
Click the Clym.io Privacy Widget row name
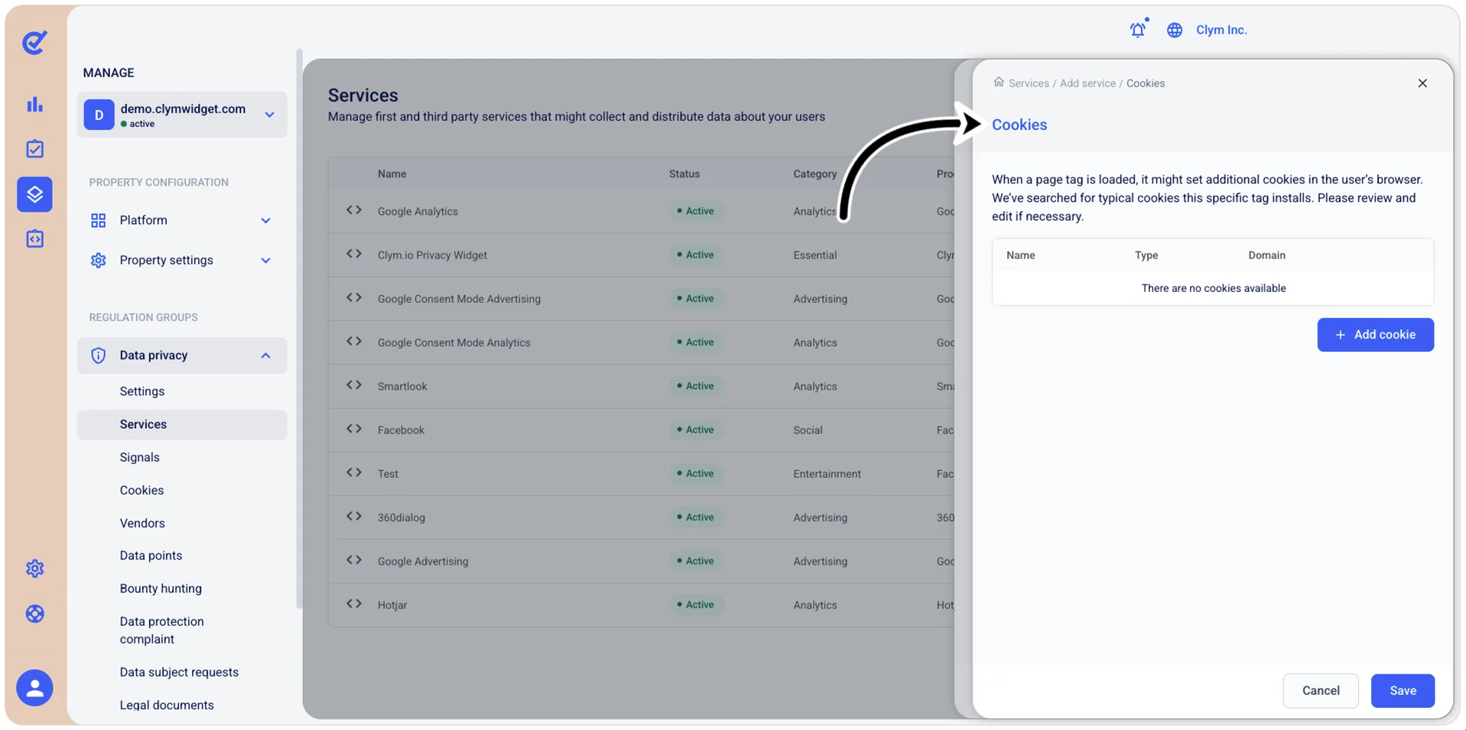(x=432, y=255)
